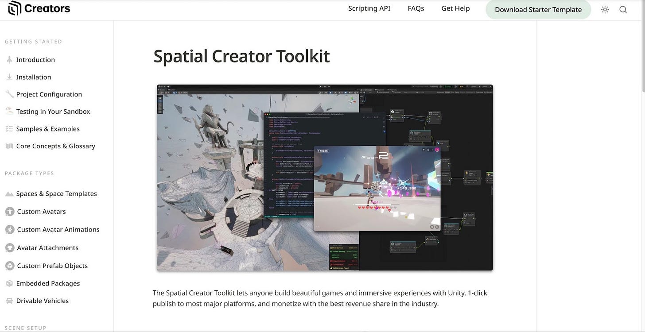The height and width of the screenshot is (332, 645).
Task: Open the Custom Prefab Objects link
Action: point(52,266)
